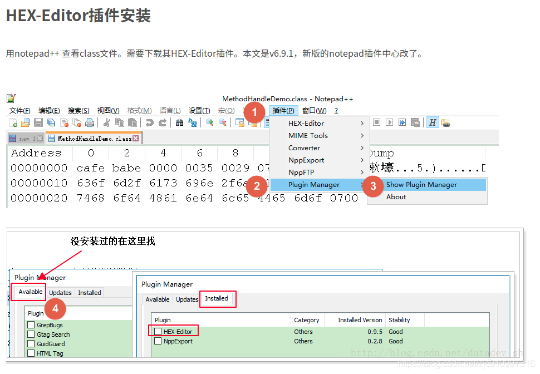The height and width of the screenshot is (374, 540).
Task: Open the 设置(T) menu
Action: point(199,111)
